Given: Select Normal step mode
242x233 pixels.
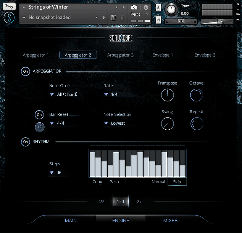Looking at the screenshot, I should coord(158,182).
